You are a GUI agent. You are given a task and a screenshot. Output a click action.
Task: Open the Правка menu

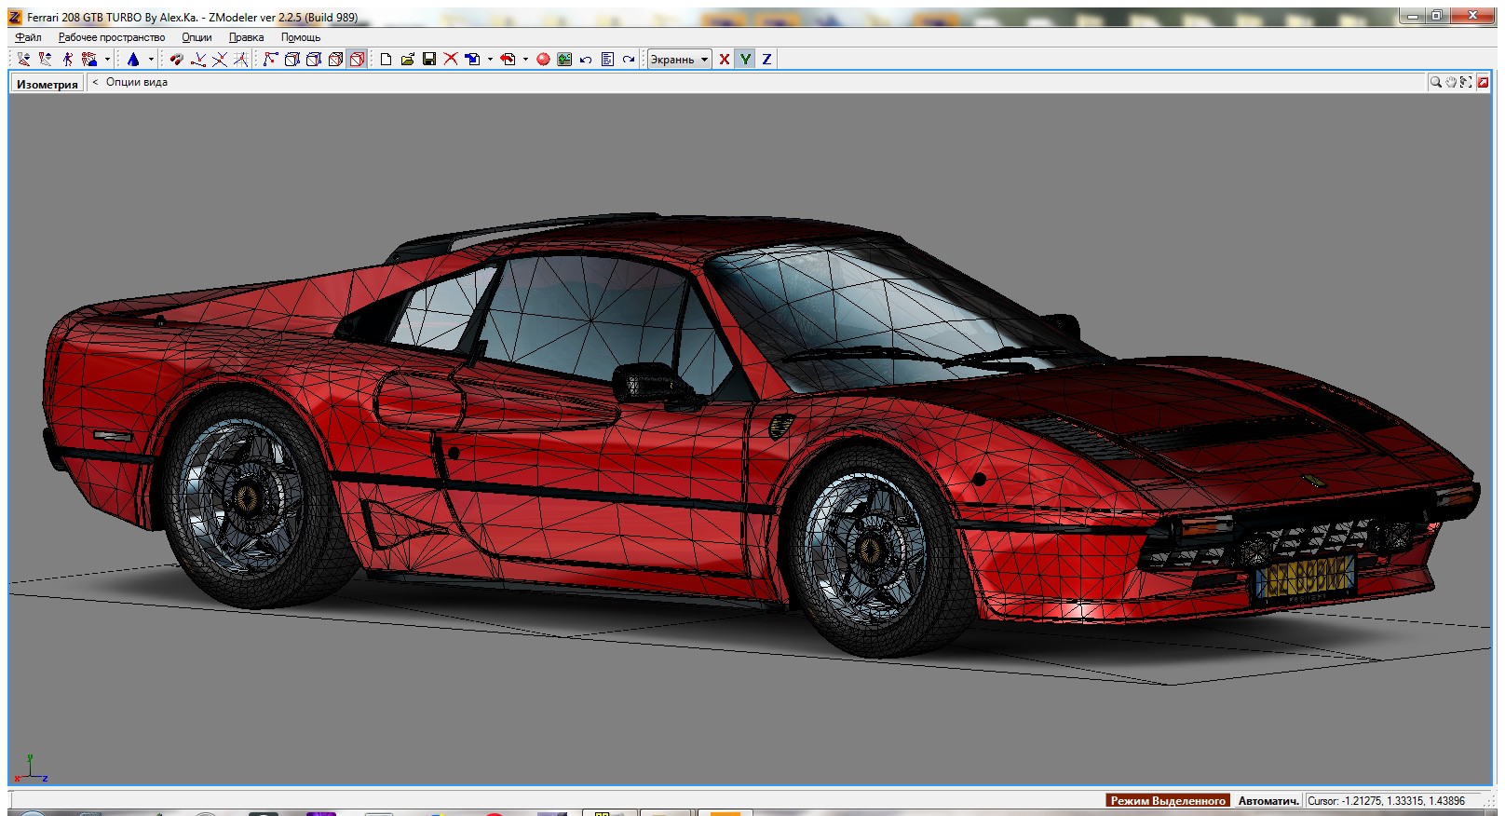point(247,37)
